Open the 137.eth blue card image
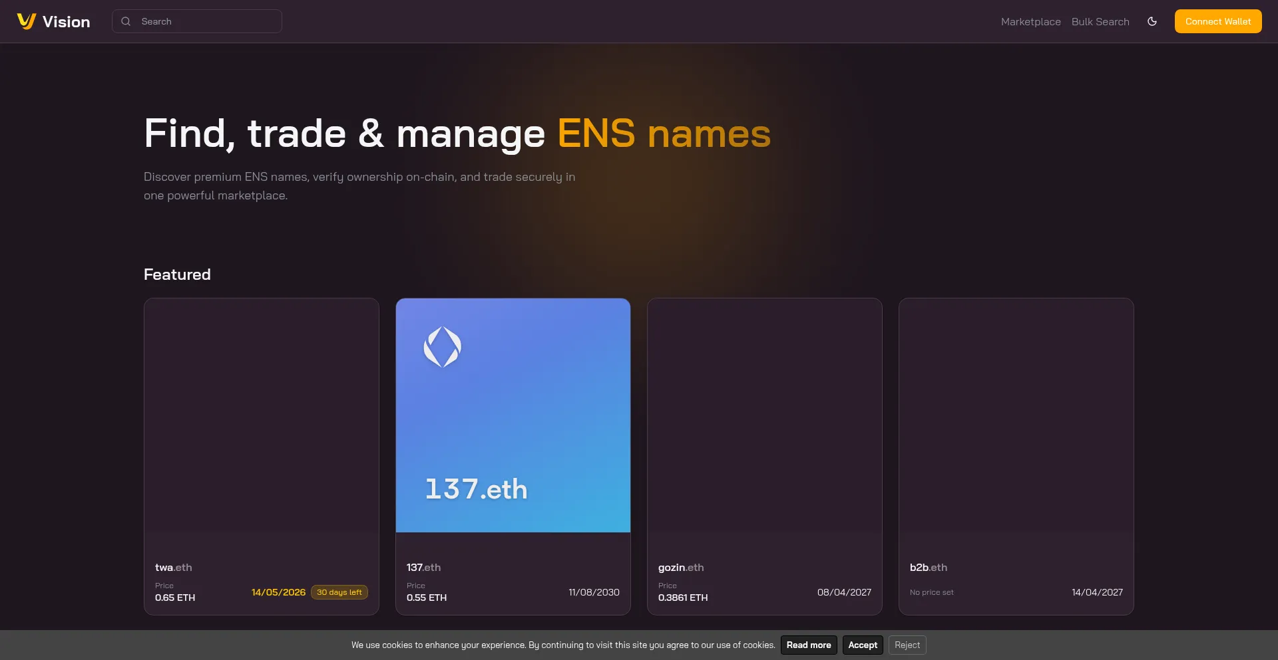1278x660 pixels. pyautogui.click(x=513, y=415)
